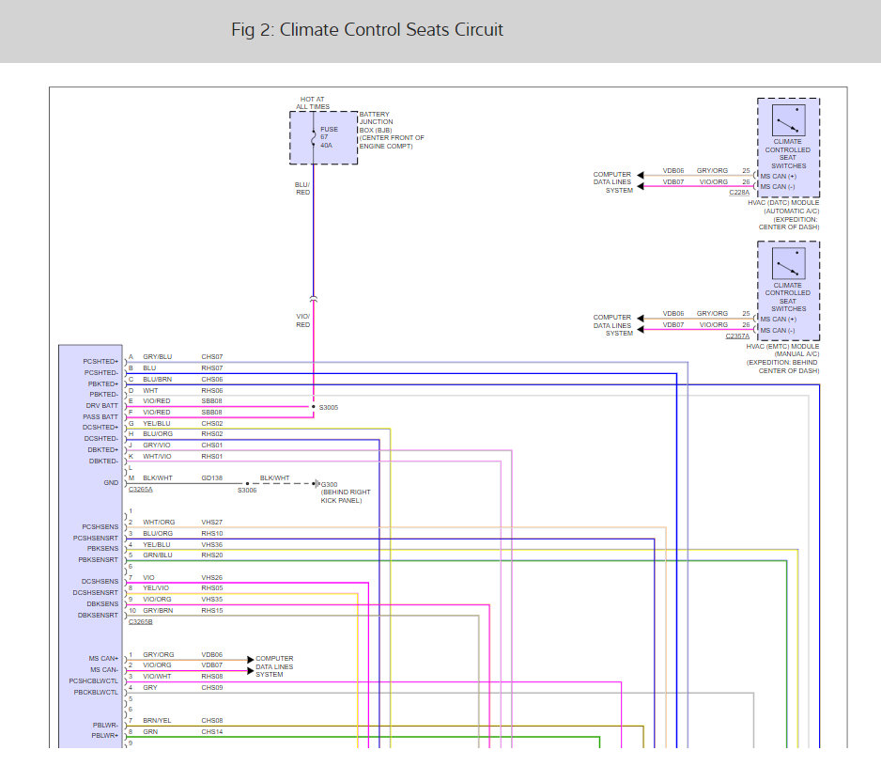This screenshot has height=766, width=881.
Task: Click the DCSHTED+ pin label
Action: pyautogui.click(x=100, y=428)
